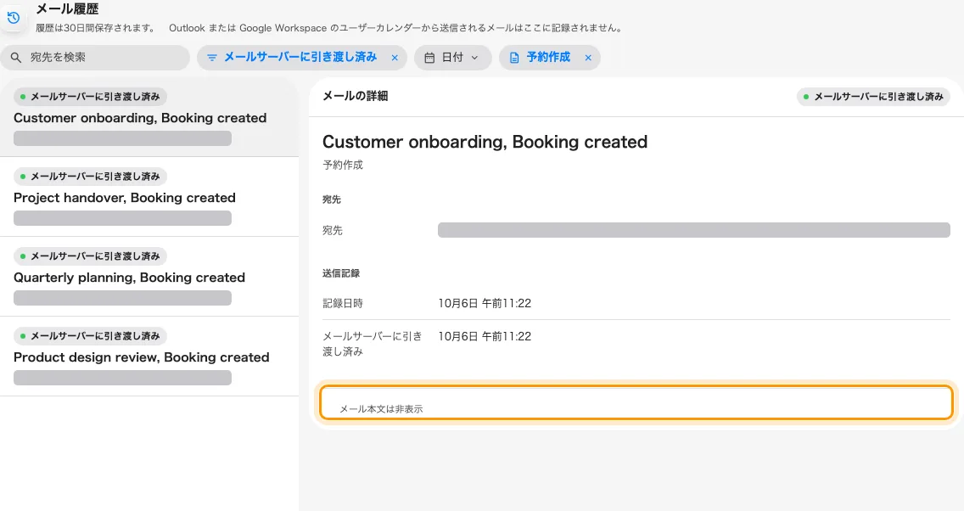This screenshot has width=964, height=511.
Task: Click the filter lines icon in the status chip
Action: [x=212, y=57]
